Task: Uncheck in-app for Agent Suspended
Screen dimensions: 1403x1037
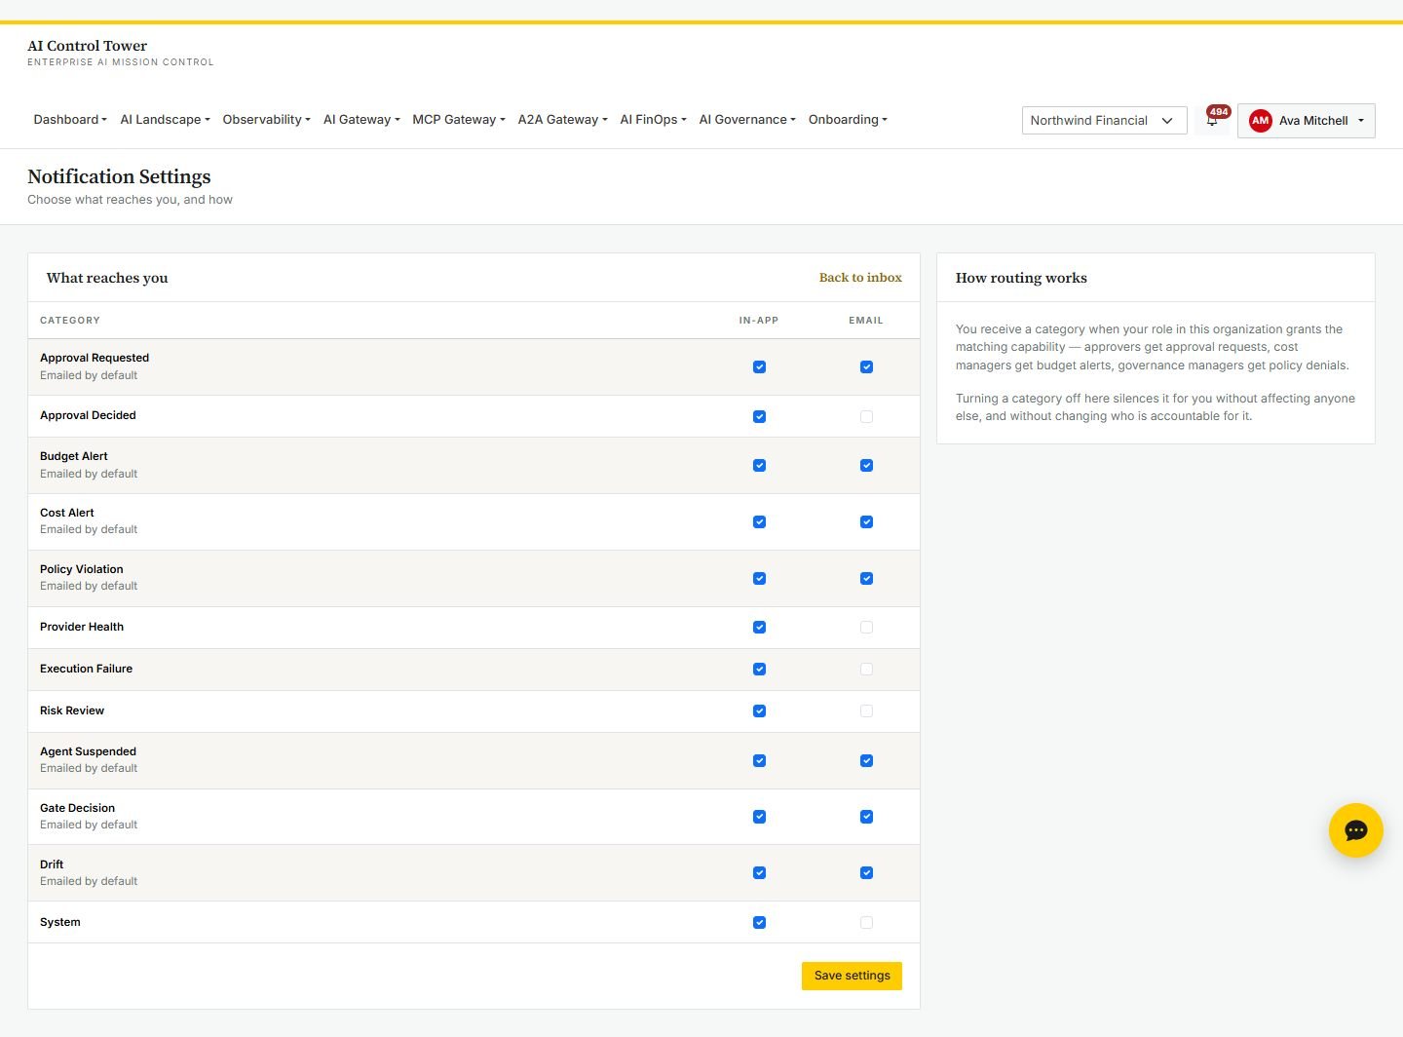Action: click(x=759, y=761)
